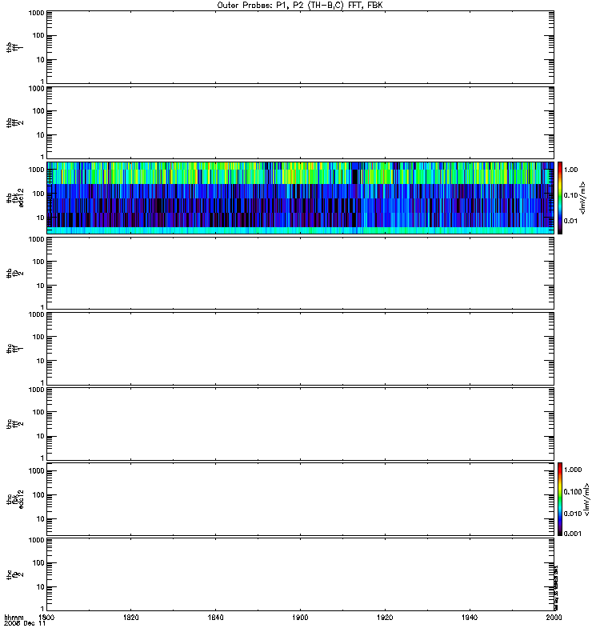The width and height of the screenshot is (600, 640).
Task: Click color bar value 0.010
Action: pyautogui.click(x=573, y=514)
